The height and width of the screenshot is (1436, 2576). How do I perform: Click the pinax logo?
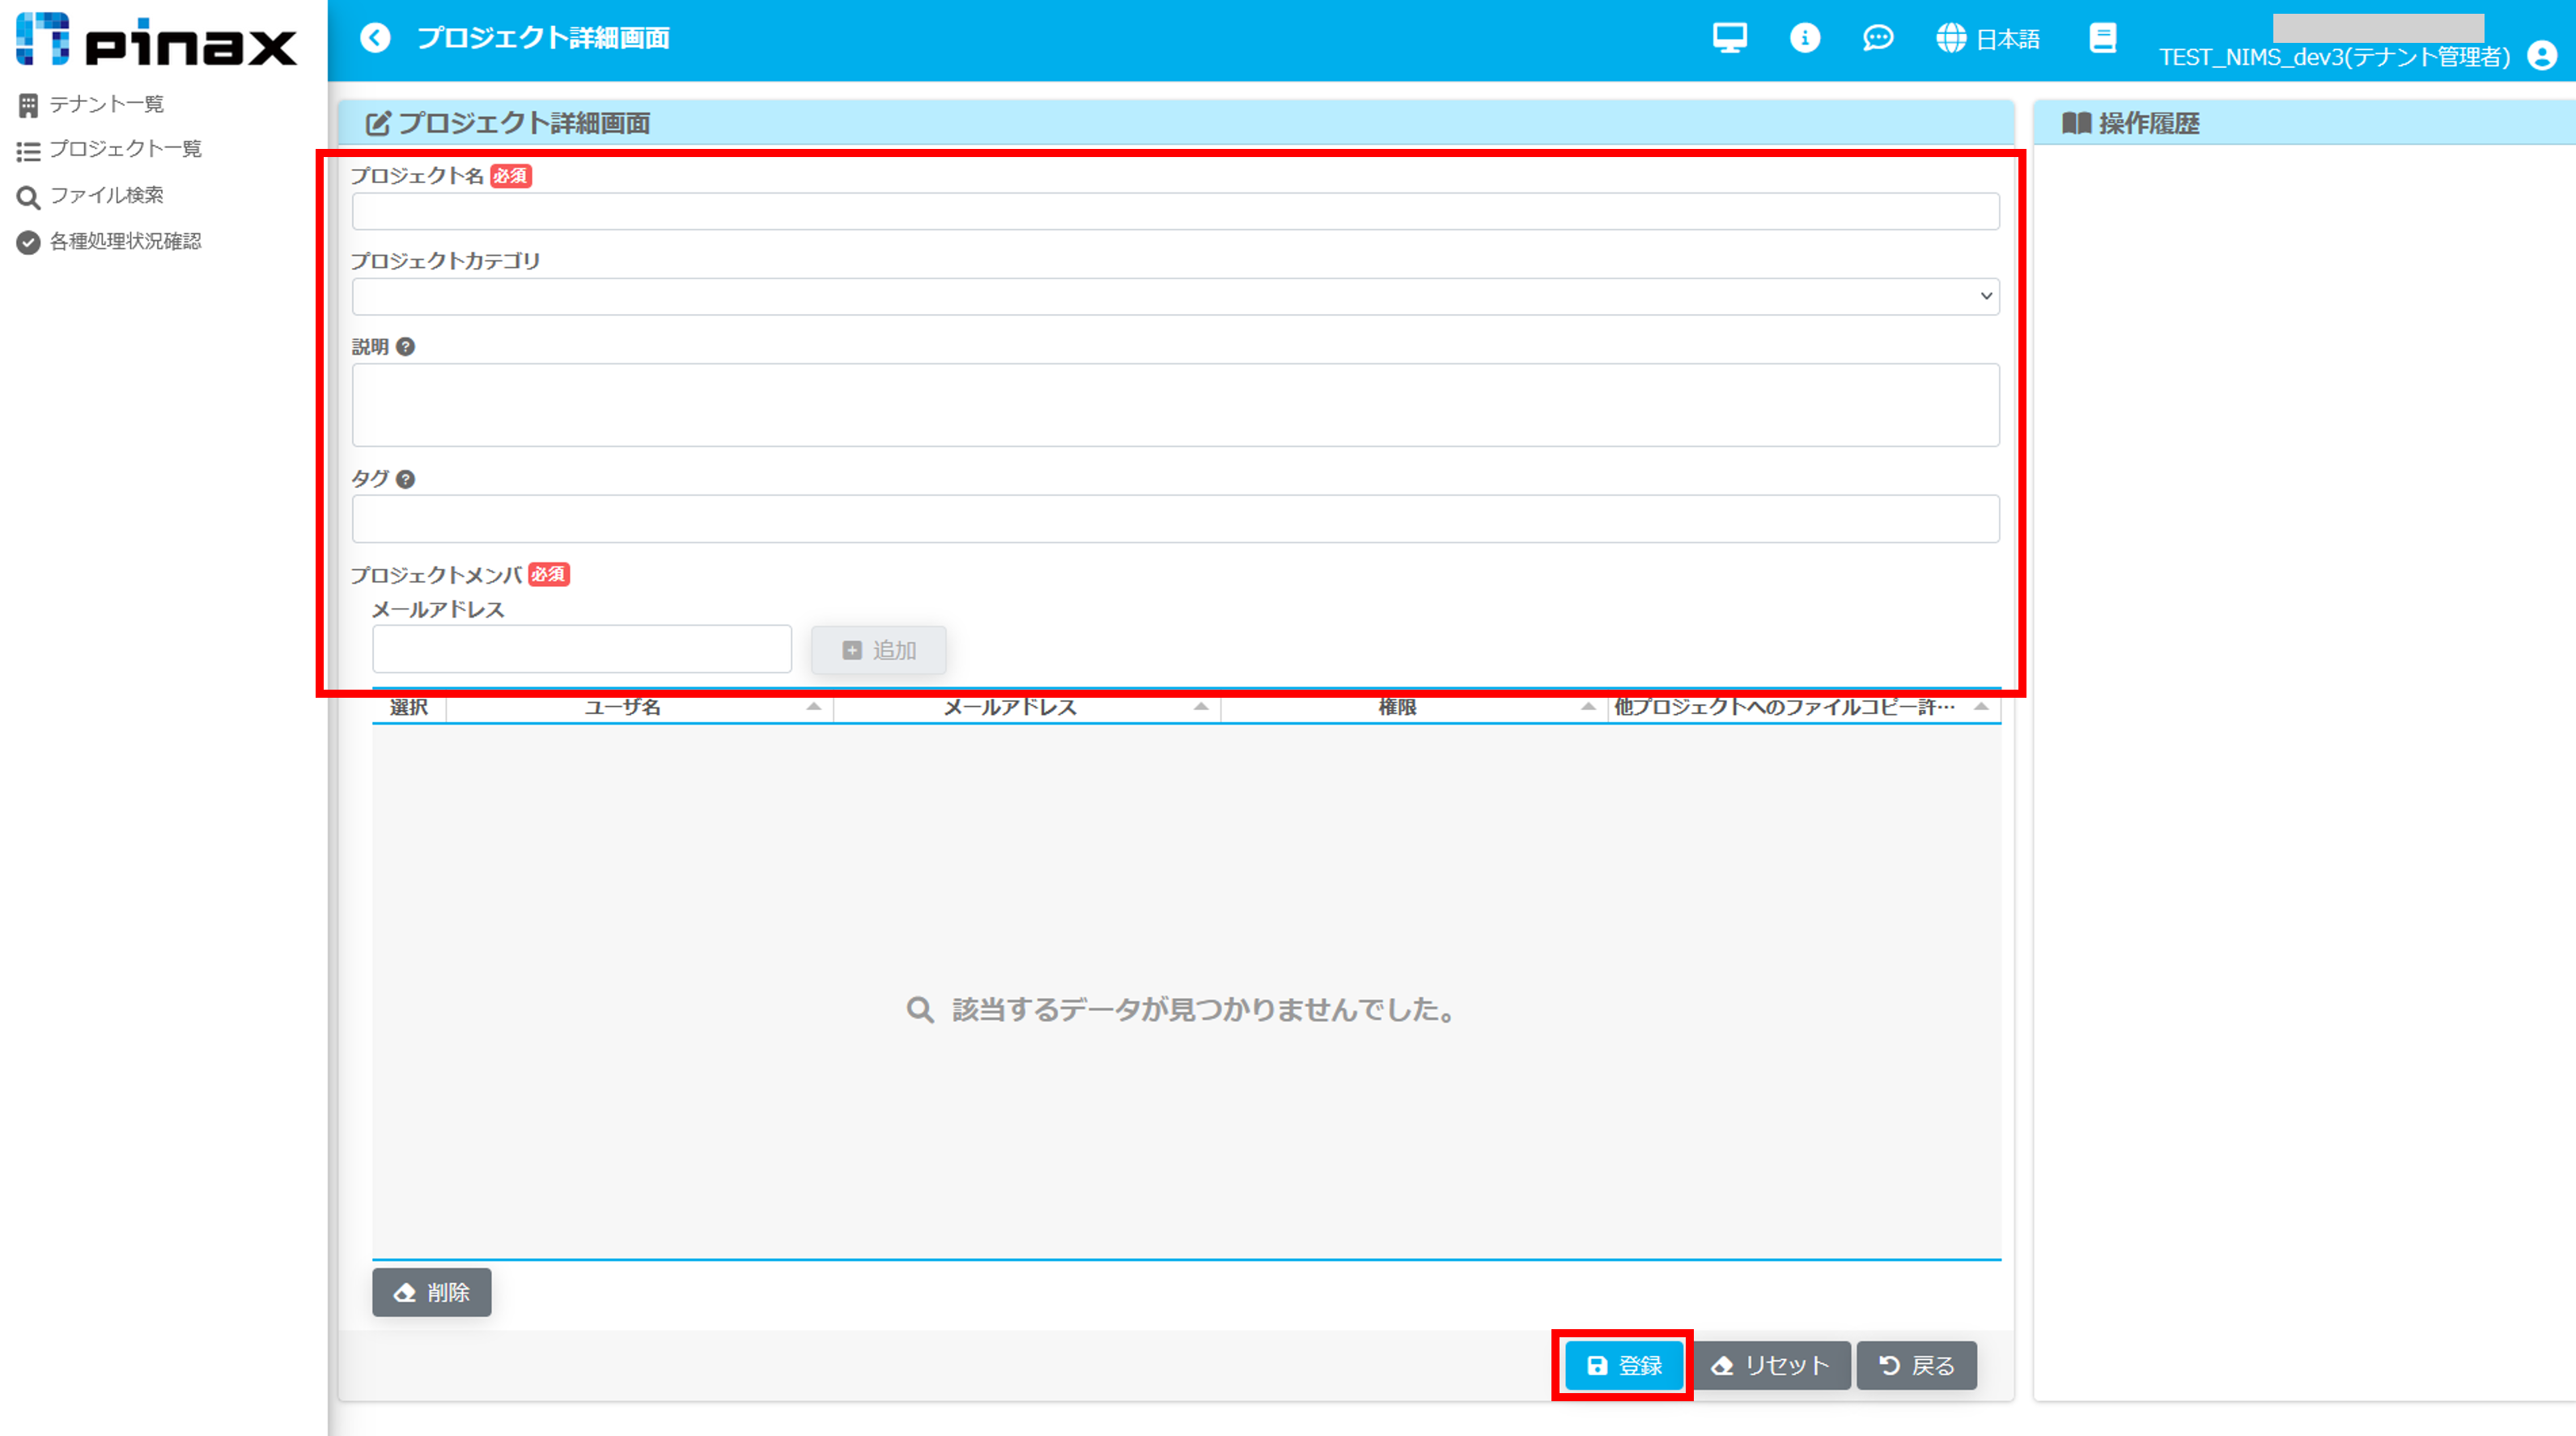click(157, 40)
